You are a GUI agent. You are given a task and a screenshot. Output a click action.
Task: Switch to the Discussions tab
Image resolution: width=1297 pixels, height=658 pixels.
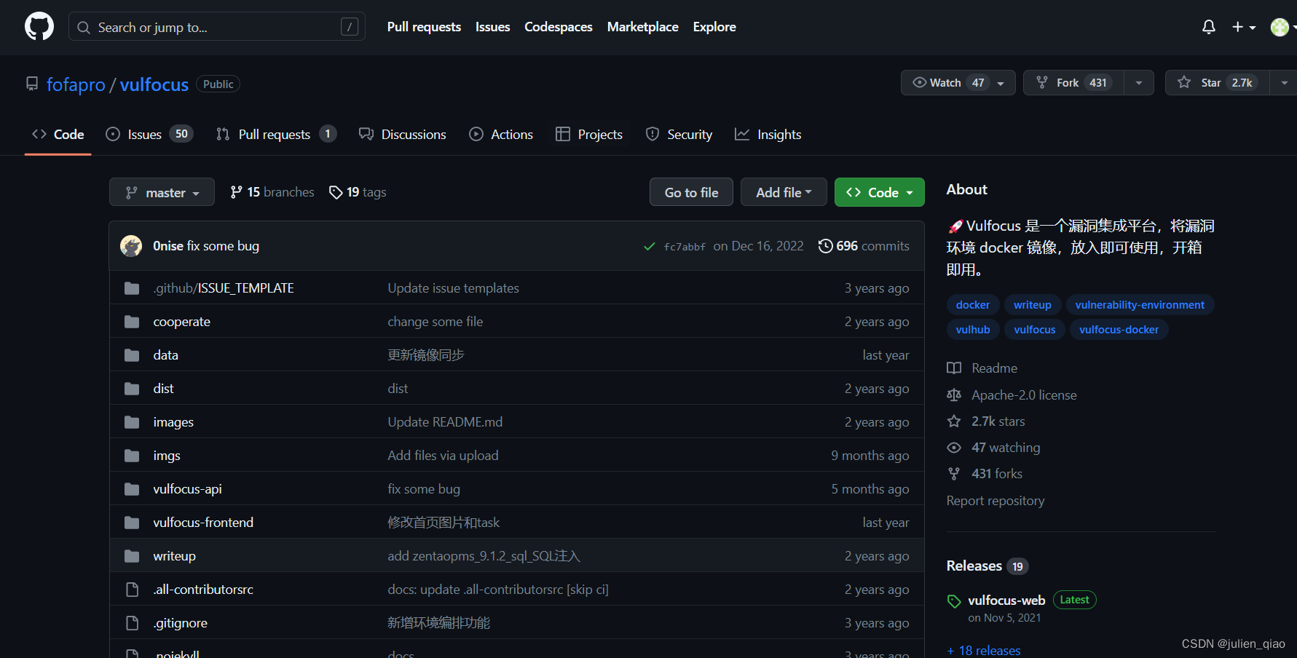tap(402, 135)
